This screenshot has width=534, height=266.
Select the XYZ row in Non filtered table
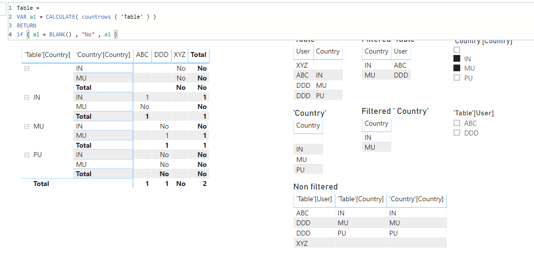coord(370,243)
